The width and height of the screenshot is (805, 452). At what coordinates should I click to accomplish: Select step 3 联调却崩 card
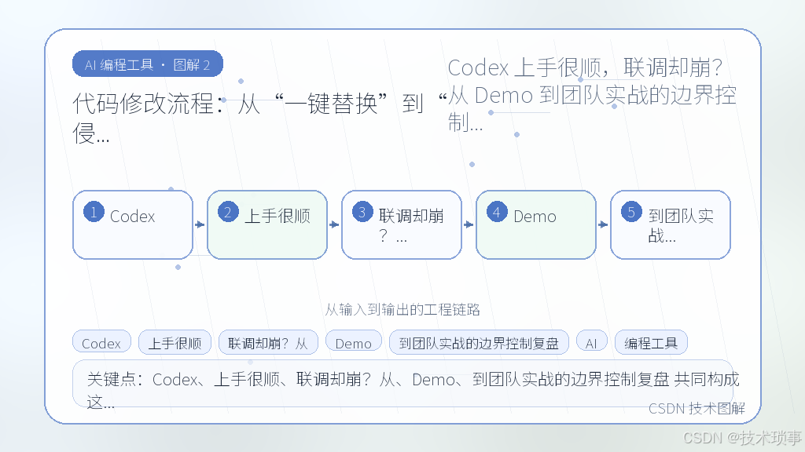pos(402,225)
